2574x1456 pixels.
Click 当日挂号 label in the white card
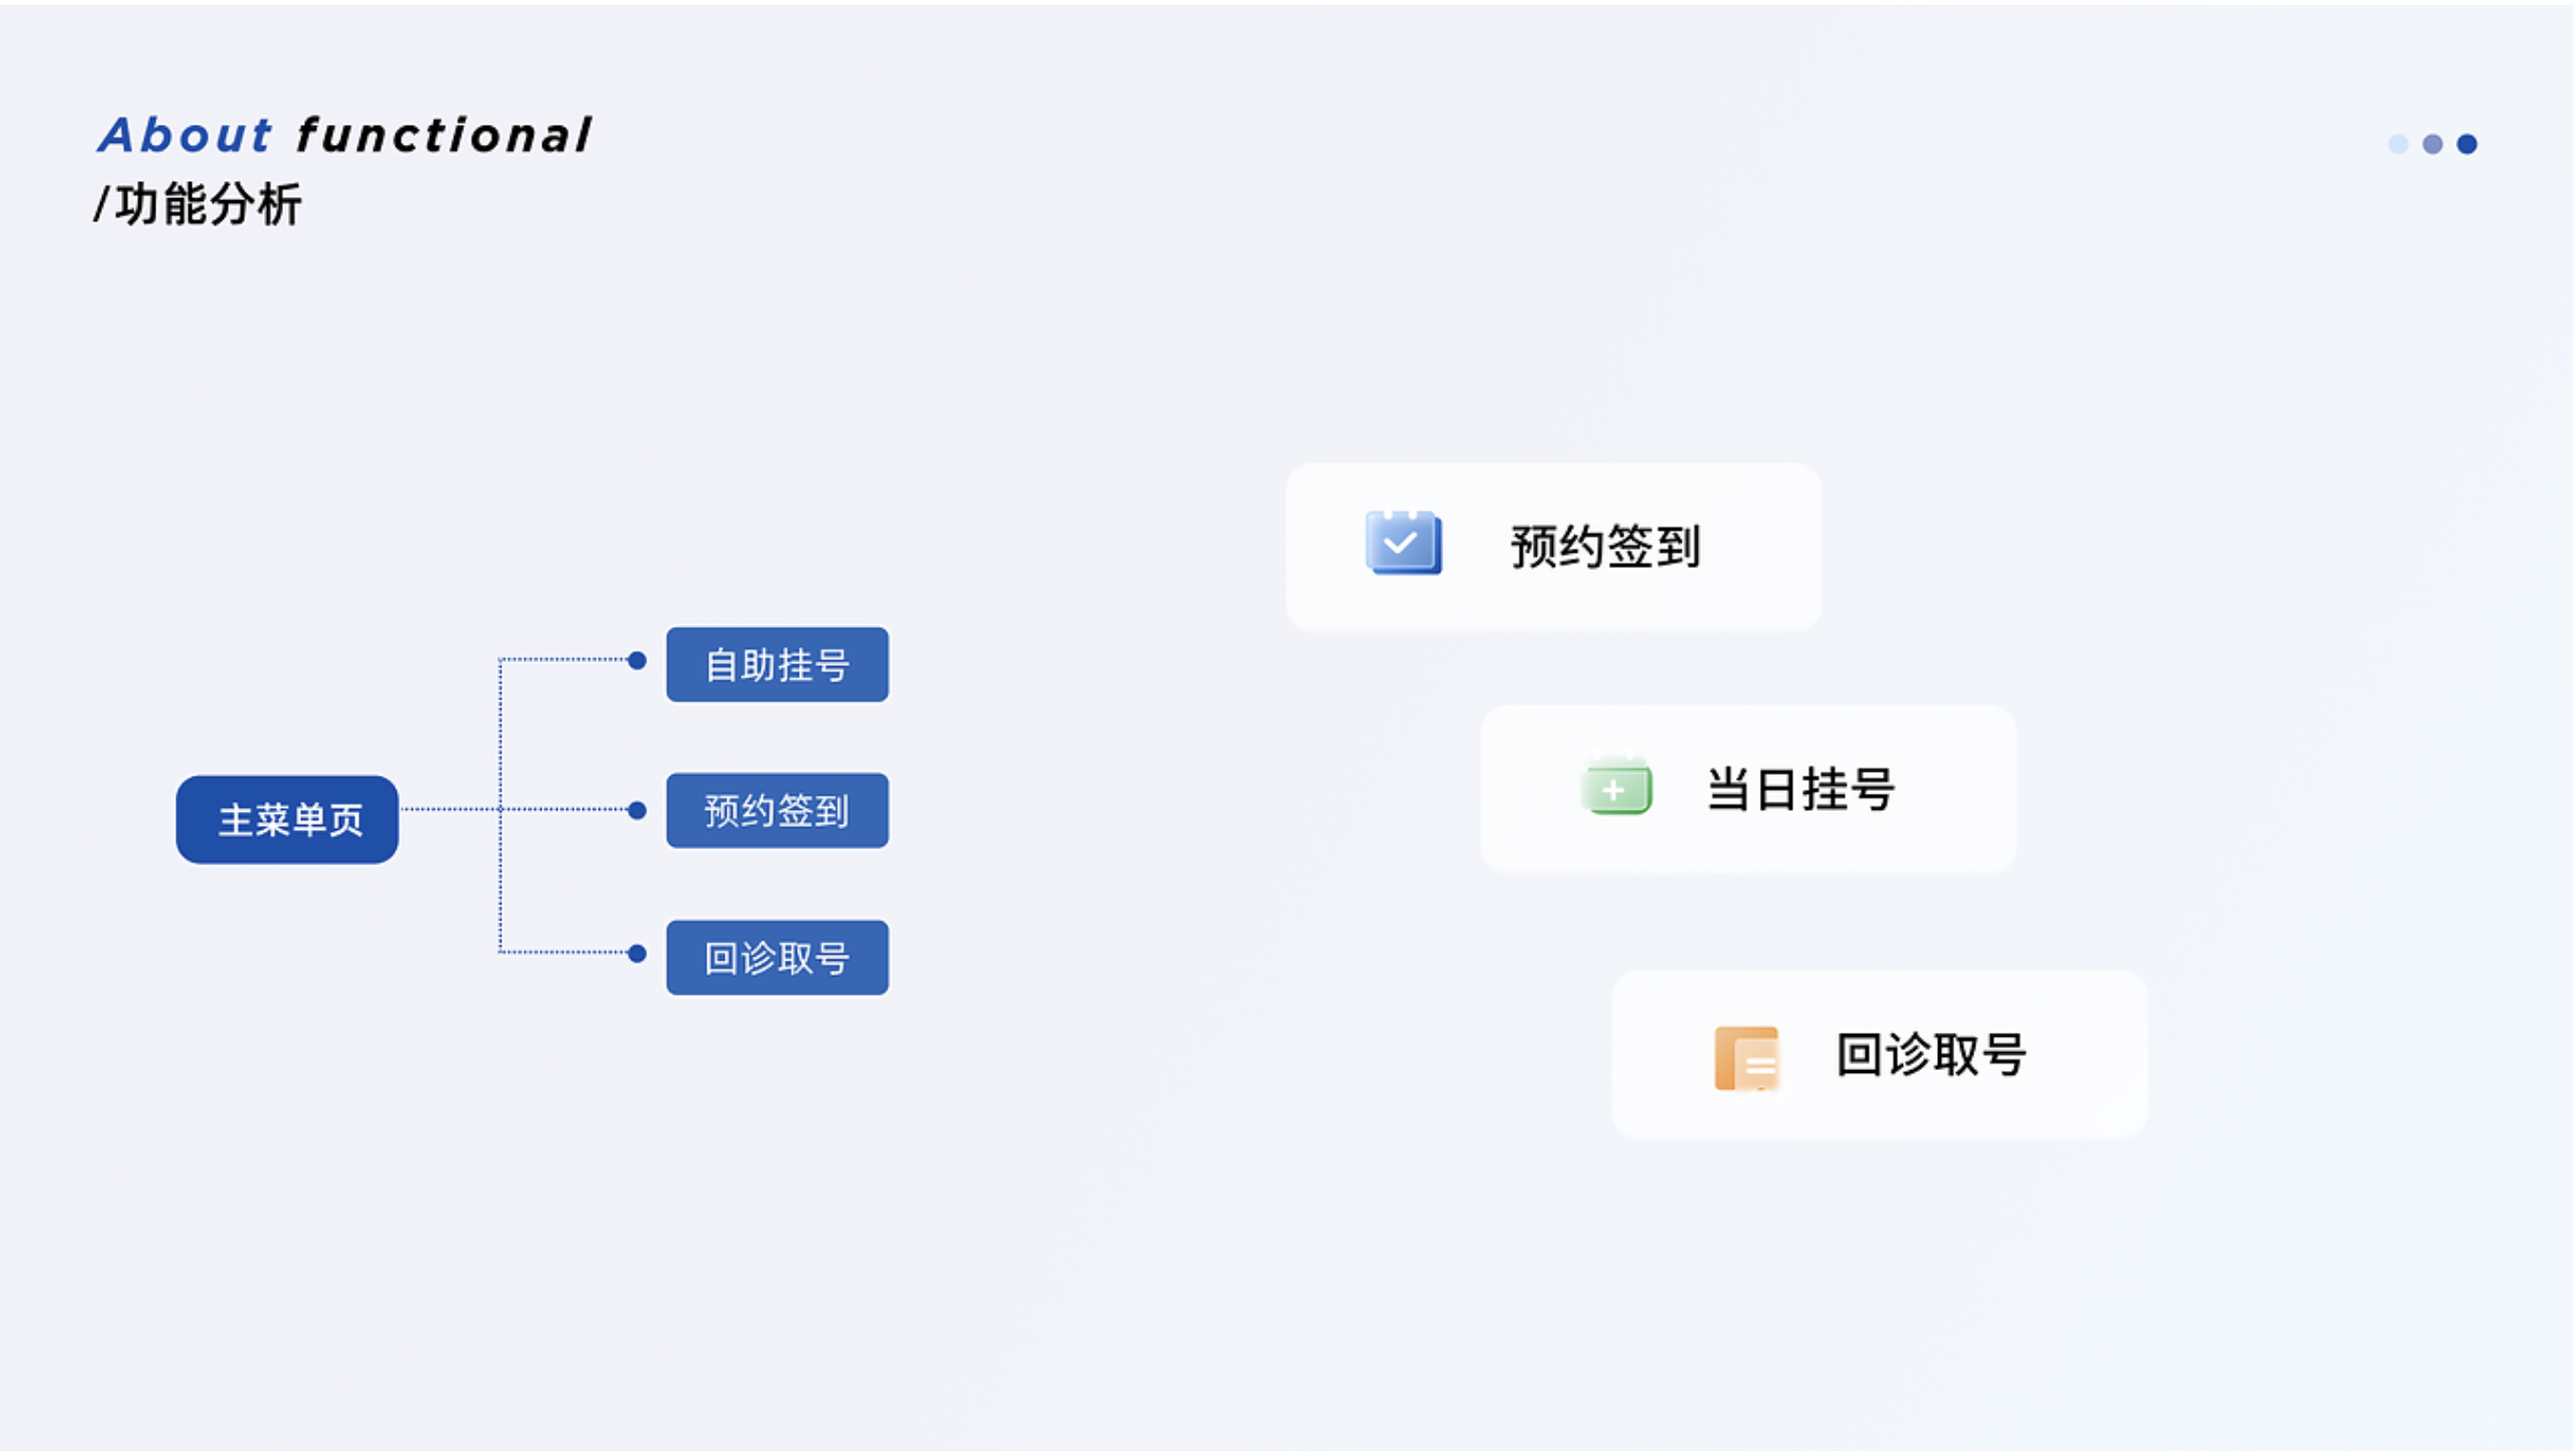point(1800,790)
